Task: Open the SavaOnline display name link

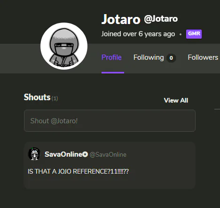Action: click(63, 154)
